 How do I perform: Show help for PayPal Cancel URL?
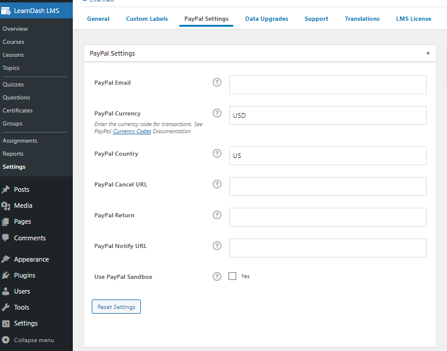217,184
